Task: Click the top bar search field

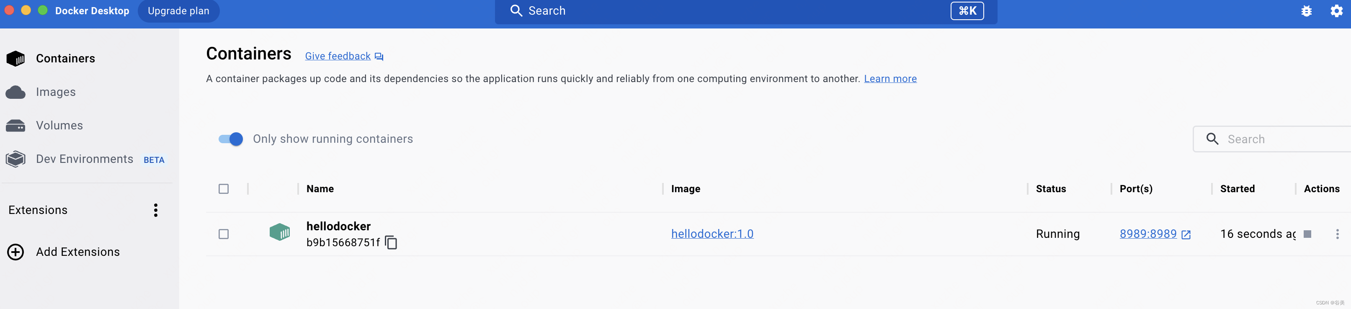Action: 746,11
